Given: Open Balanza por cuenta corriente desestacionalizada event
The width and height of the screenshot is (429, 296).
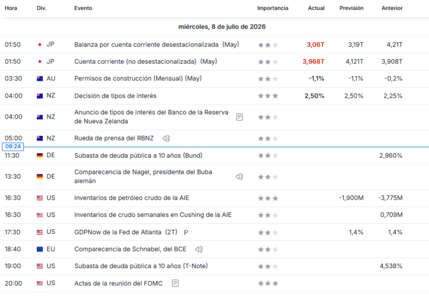Looking at the screenshot, I should (157, 45).
